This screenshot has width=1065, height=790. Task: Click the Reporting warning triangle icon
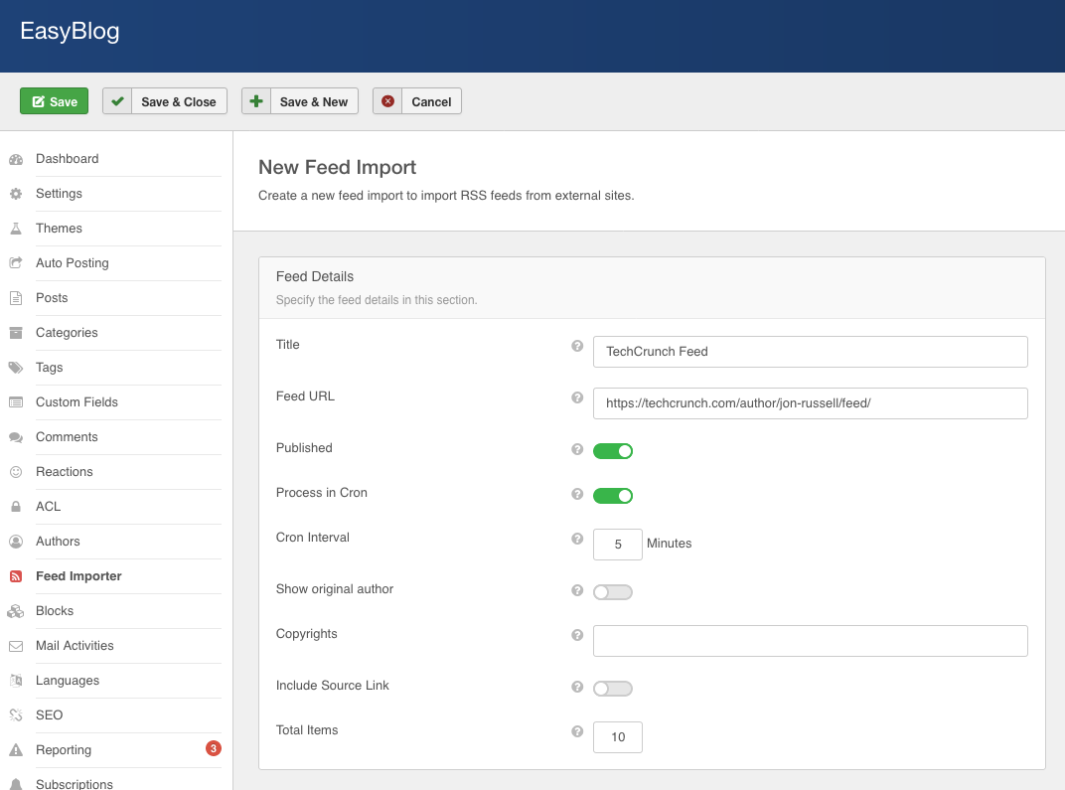pyautogui.click(x=16, y=750)
